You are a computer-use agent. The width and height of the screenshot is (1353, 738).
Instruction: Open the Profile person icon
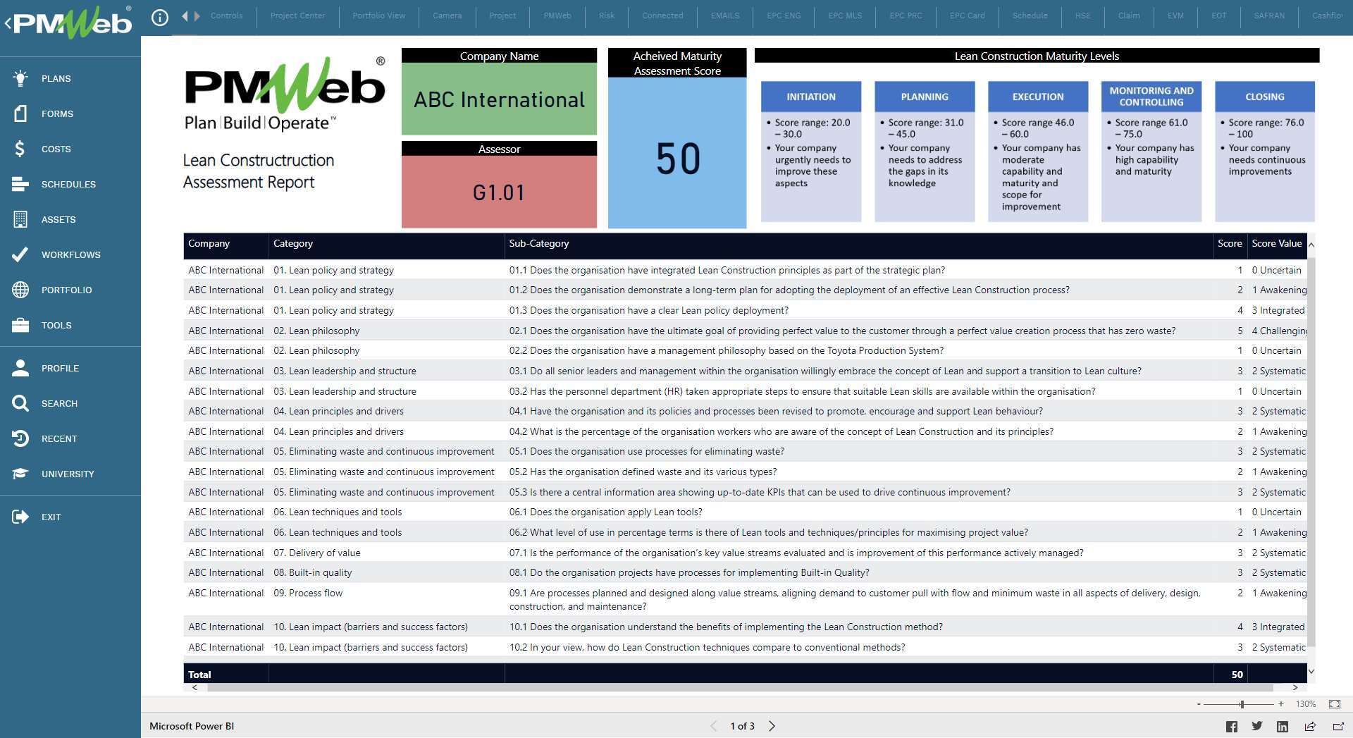(x=20, y=368)
